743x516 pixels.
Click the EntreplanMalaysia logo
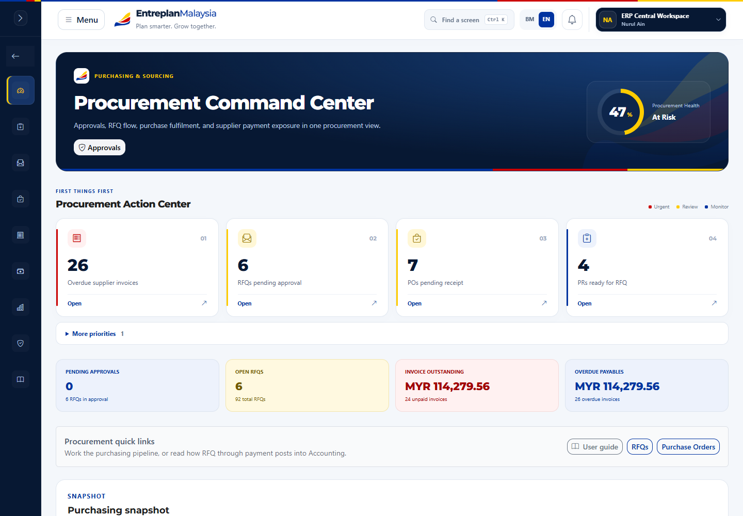coord(165,20)
